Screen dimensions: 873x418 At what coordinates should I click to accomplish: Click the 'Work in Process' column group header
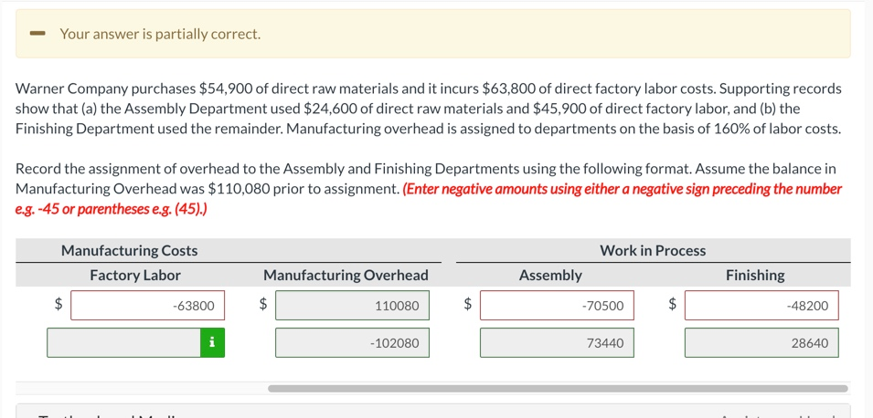[x=653, y=251]
